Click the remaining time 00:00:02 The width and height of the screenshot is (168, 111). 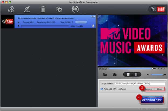161,68
